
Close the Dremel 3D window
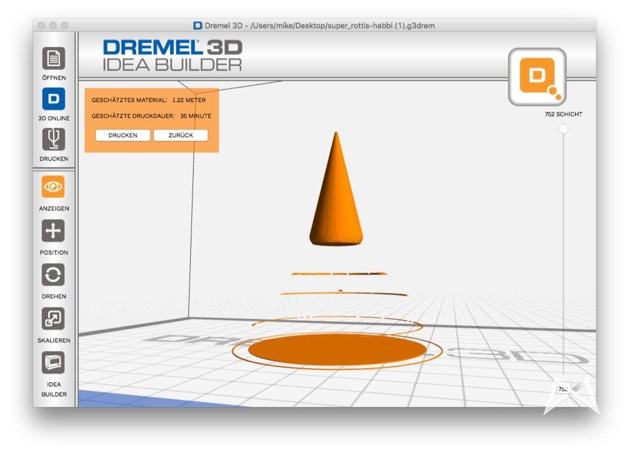(x=41, y=26)
